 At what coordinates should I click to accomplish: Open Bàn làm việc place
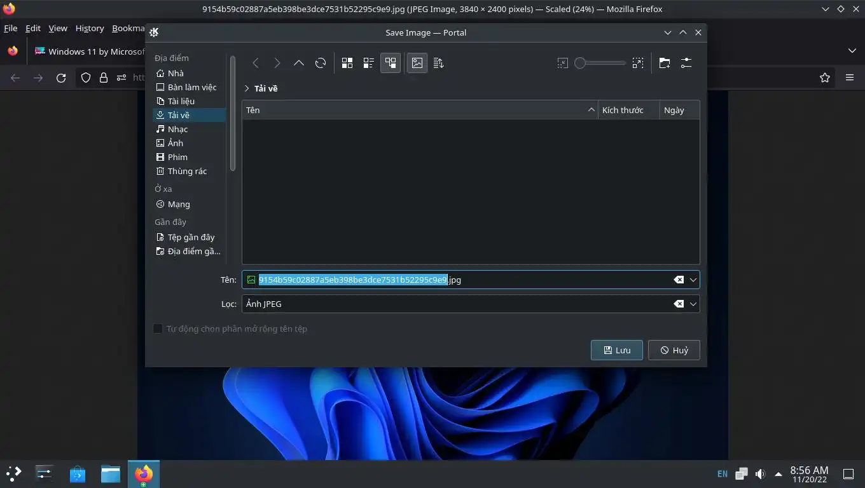(x=189, y=87)
